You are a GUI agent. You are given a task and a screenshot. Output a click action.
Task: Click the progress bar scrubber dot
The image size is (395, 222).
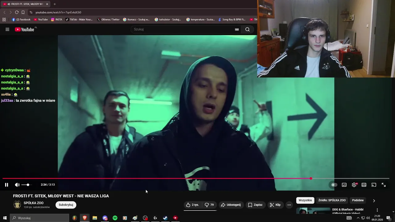point(311,179)
